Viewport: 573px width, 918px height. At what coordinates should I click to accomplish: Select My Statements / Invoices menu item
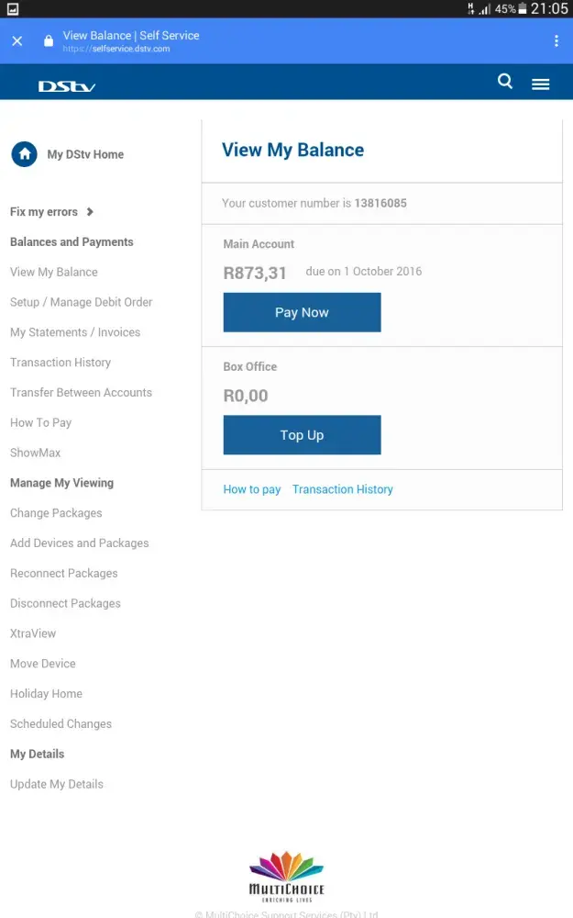pyautogui.click(x=75, y=332)
